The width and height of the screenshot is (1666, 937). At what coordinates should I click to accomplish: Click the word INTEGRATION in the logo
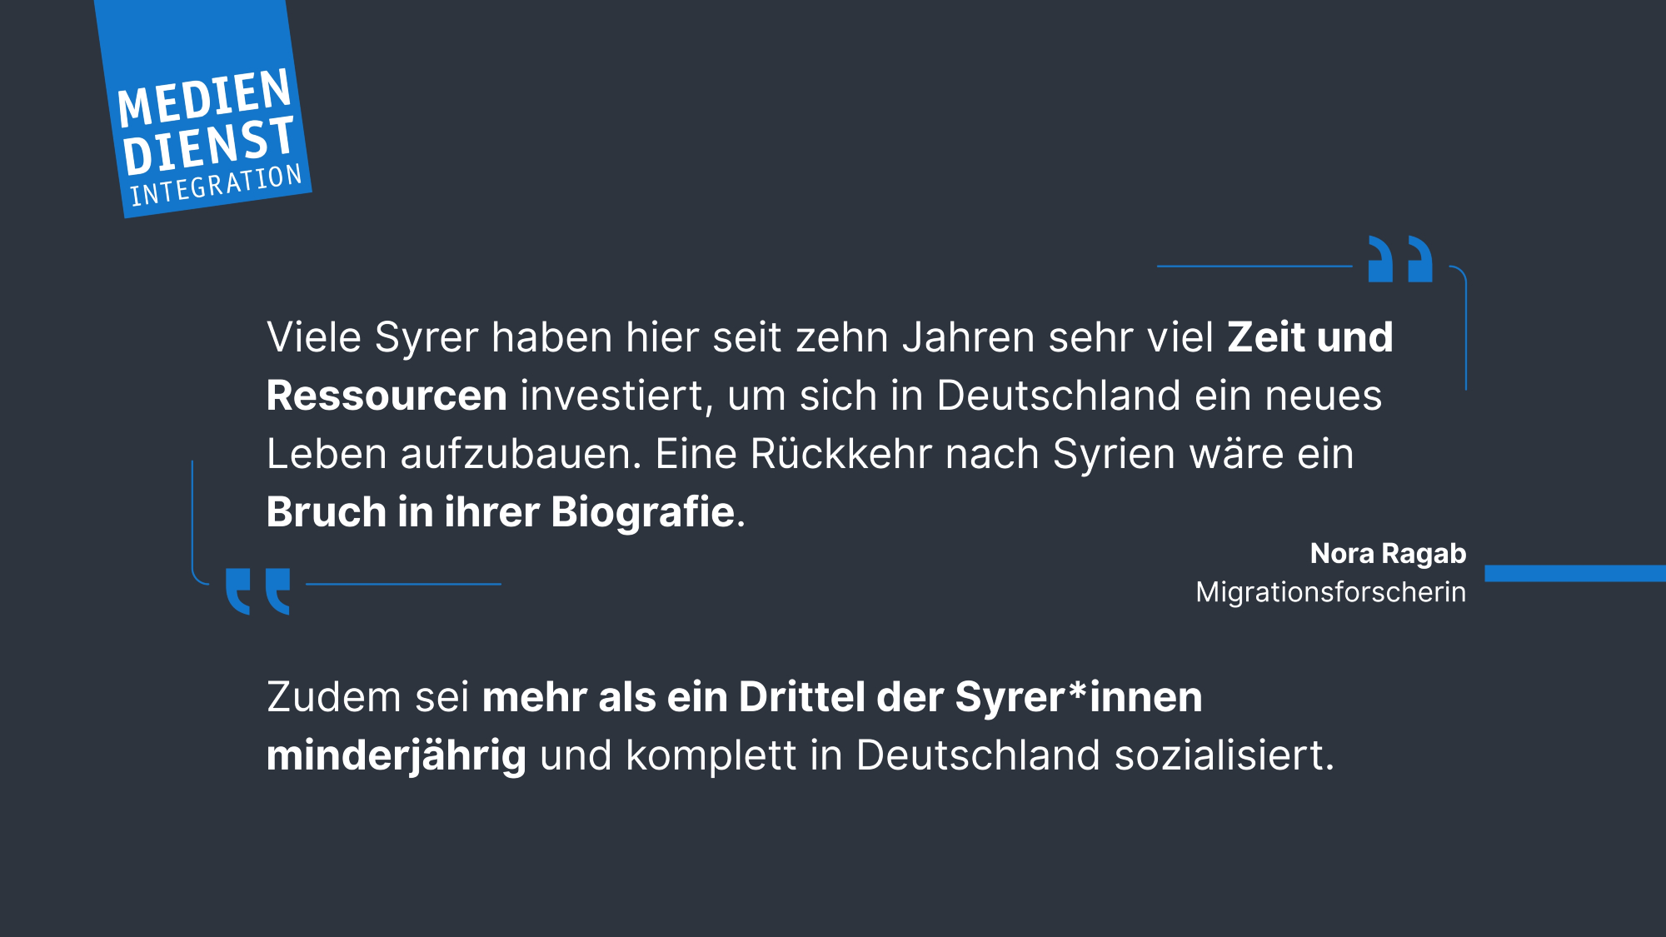pos(217,184)
